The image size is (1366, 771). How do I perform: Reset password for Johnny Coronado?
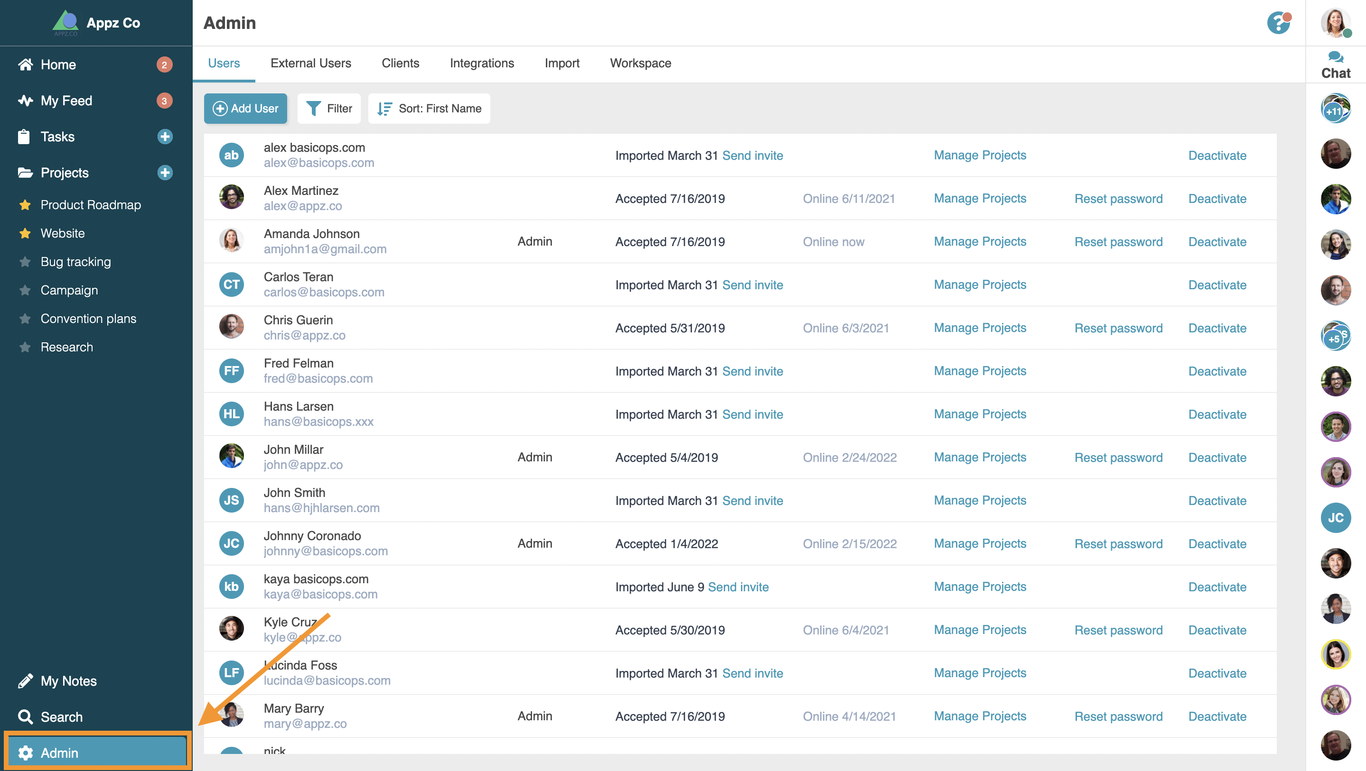click(x=1118, y=544)
